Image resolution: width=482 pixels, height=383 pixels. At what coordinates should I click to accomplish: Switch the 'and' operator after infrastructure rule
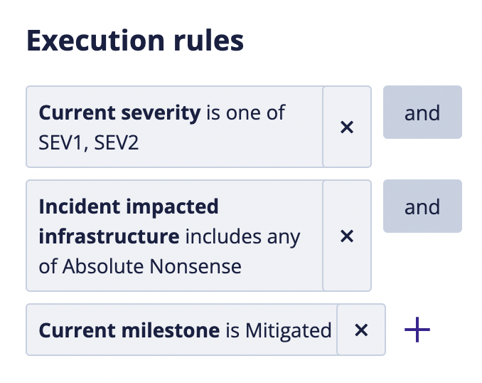click(422, 206)
